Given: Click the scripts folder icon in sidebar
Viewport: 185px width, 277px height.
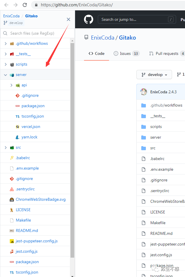Looking at the screenshot, I should point(12,64).
